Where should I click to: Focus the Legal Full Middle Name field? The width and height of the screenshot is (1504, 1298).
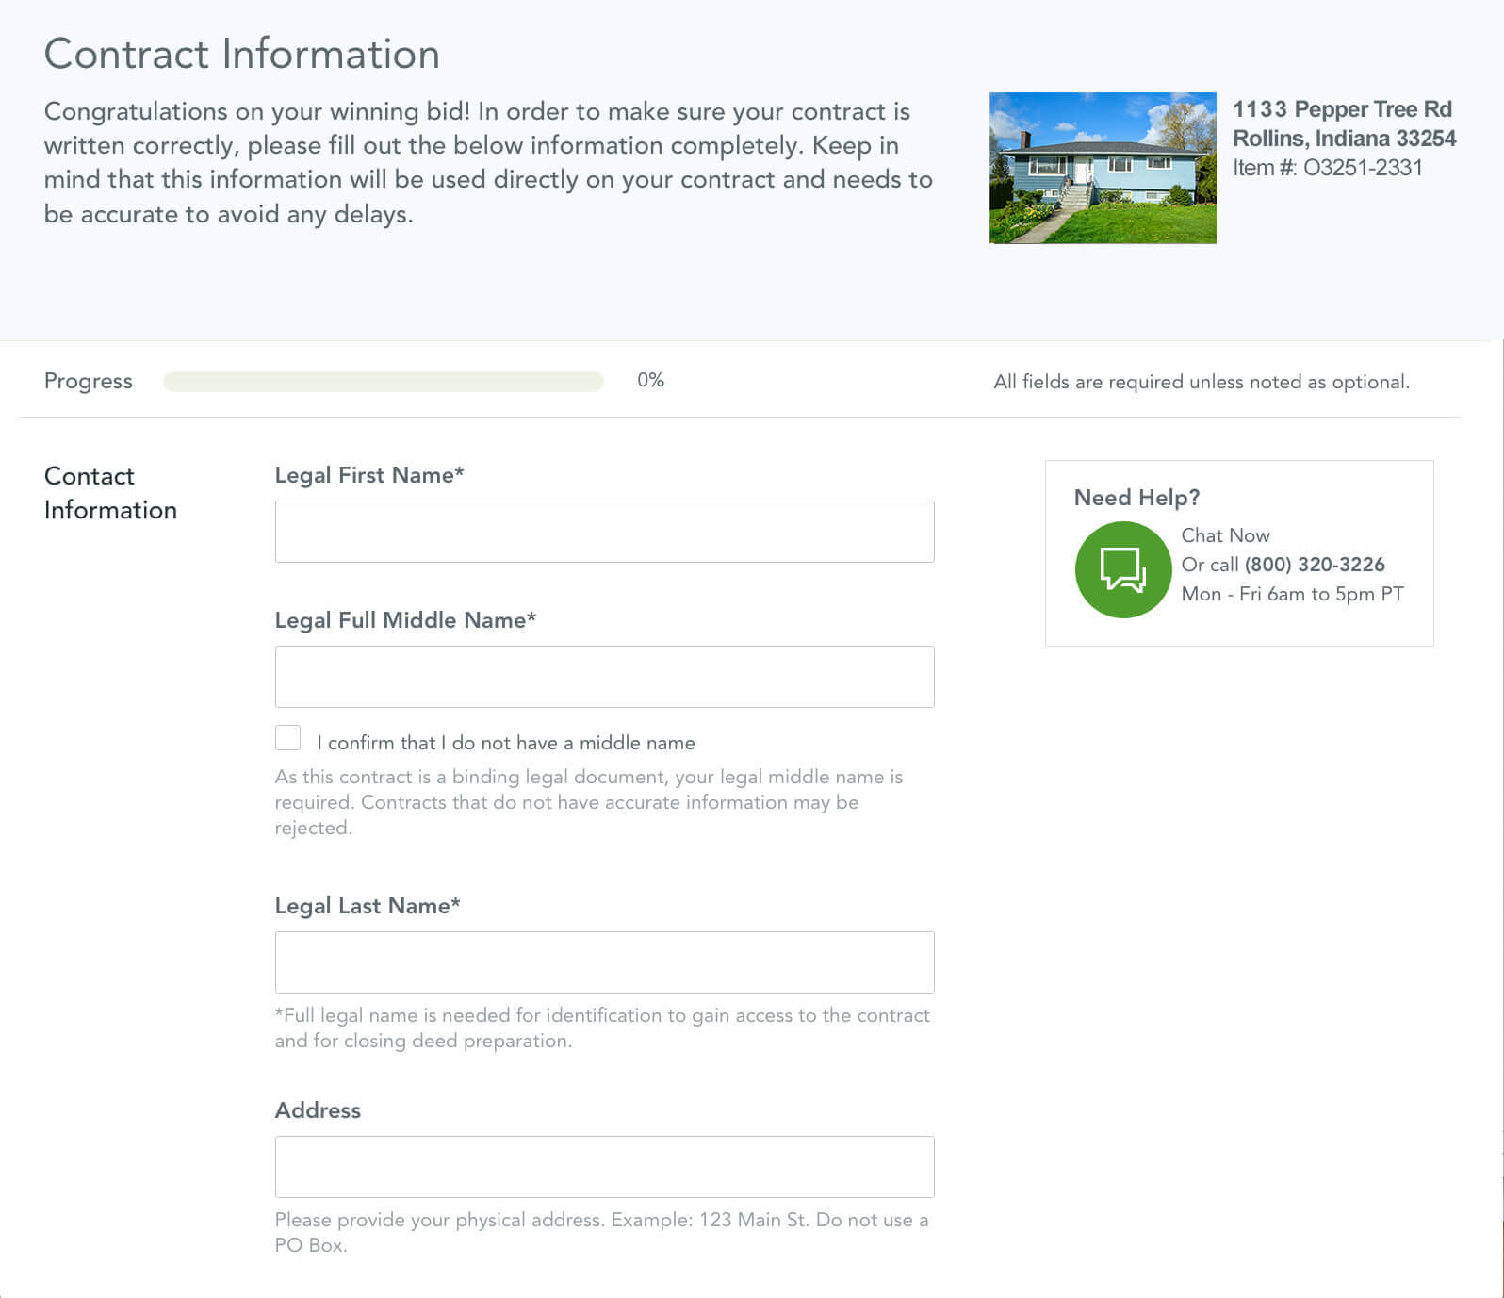[604, 677]
